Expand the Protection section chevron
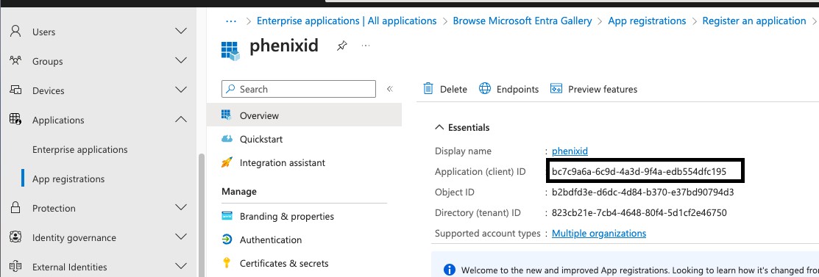Image resolution: width=819 pixels, height=277 pixels. pos(181,208)
